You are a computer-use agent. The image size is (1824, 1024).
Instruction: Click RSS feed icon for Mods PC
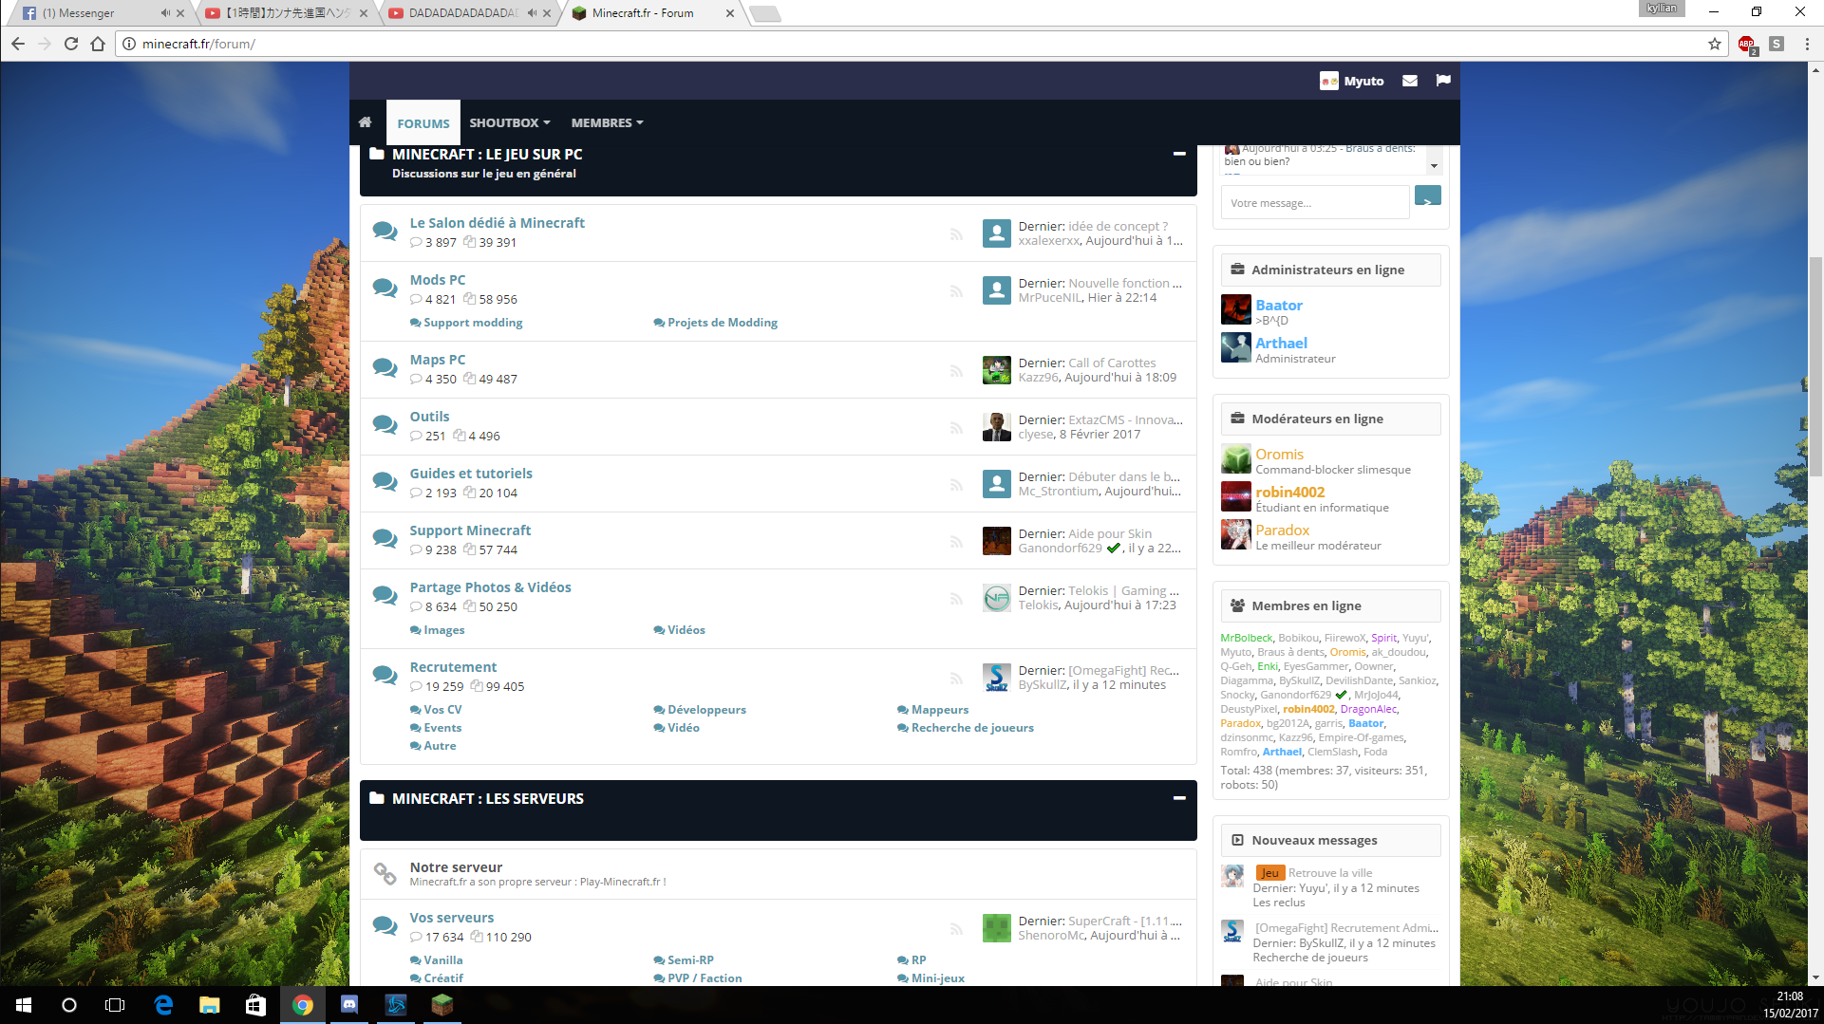[956, 291]
